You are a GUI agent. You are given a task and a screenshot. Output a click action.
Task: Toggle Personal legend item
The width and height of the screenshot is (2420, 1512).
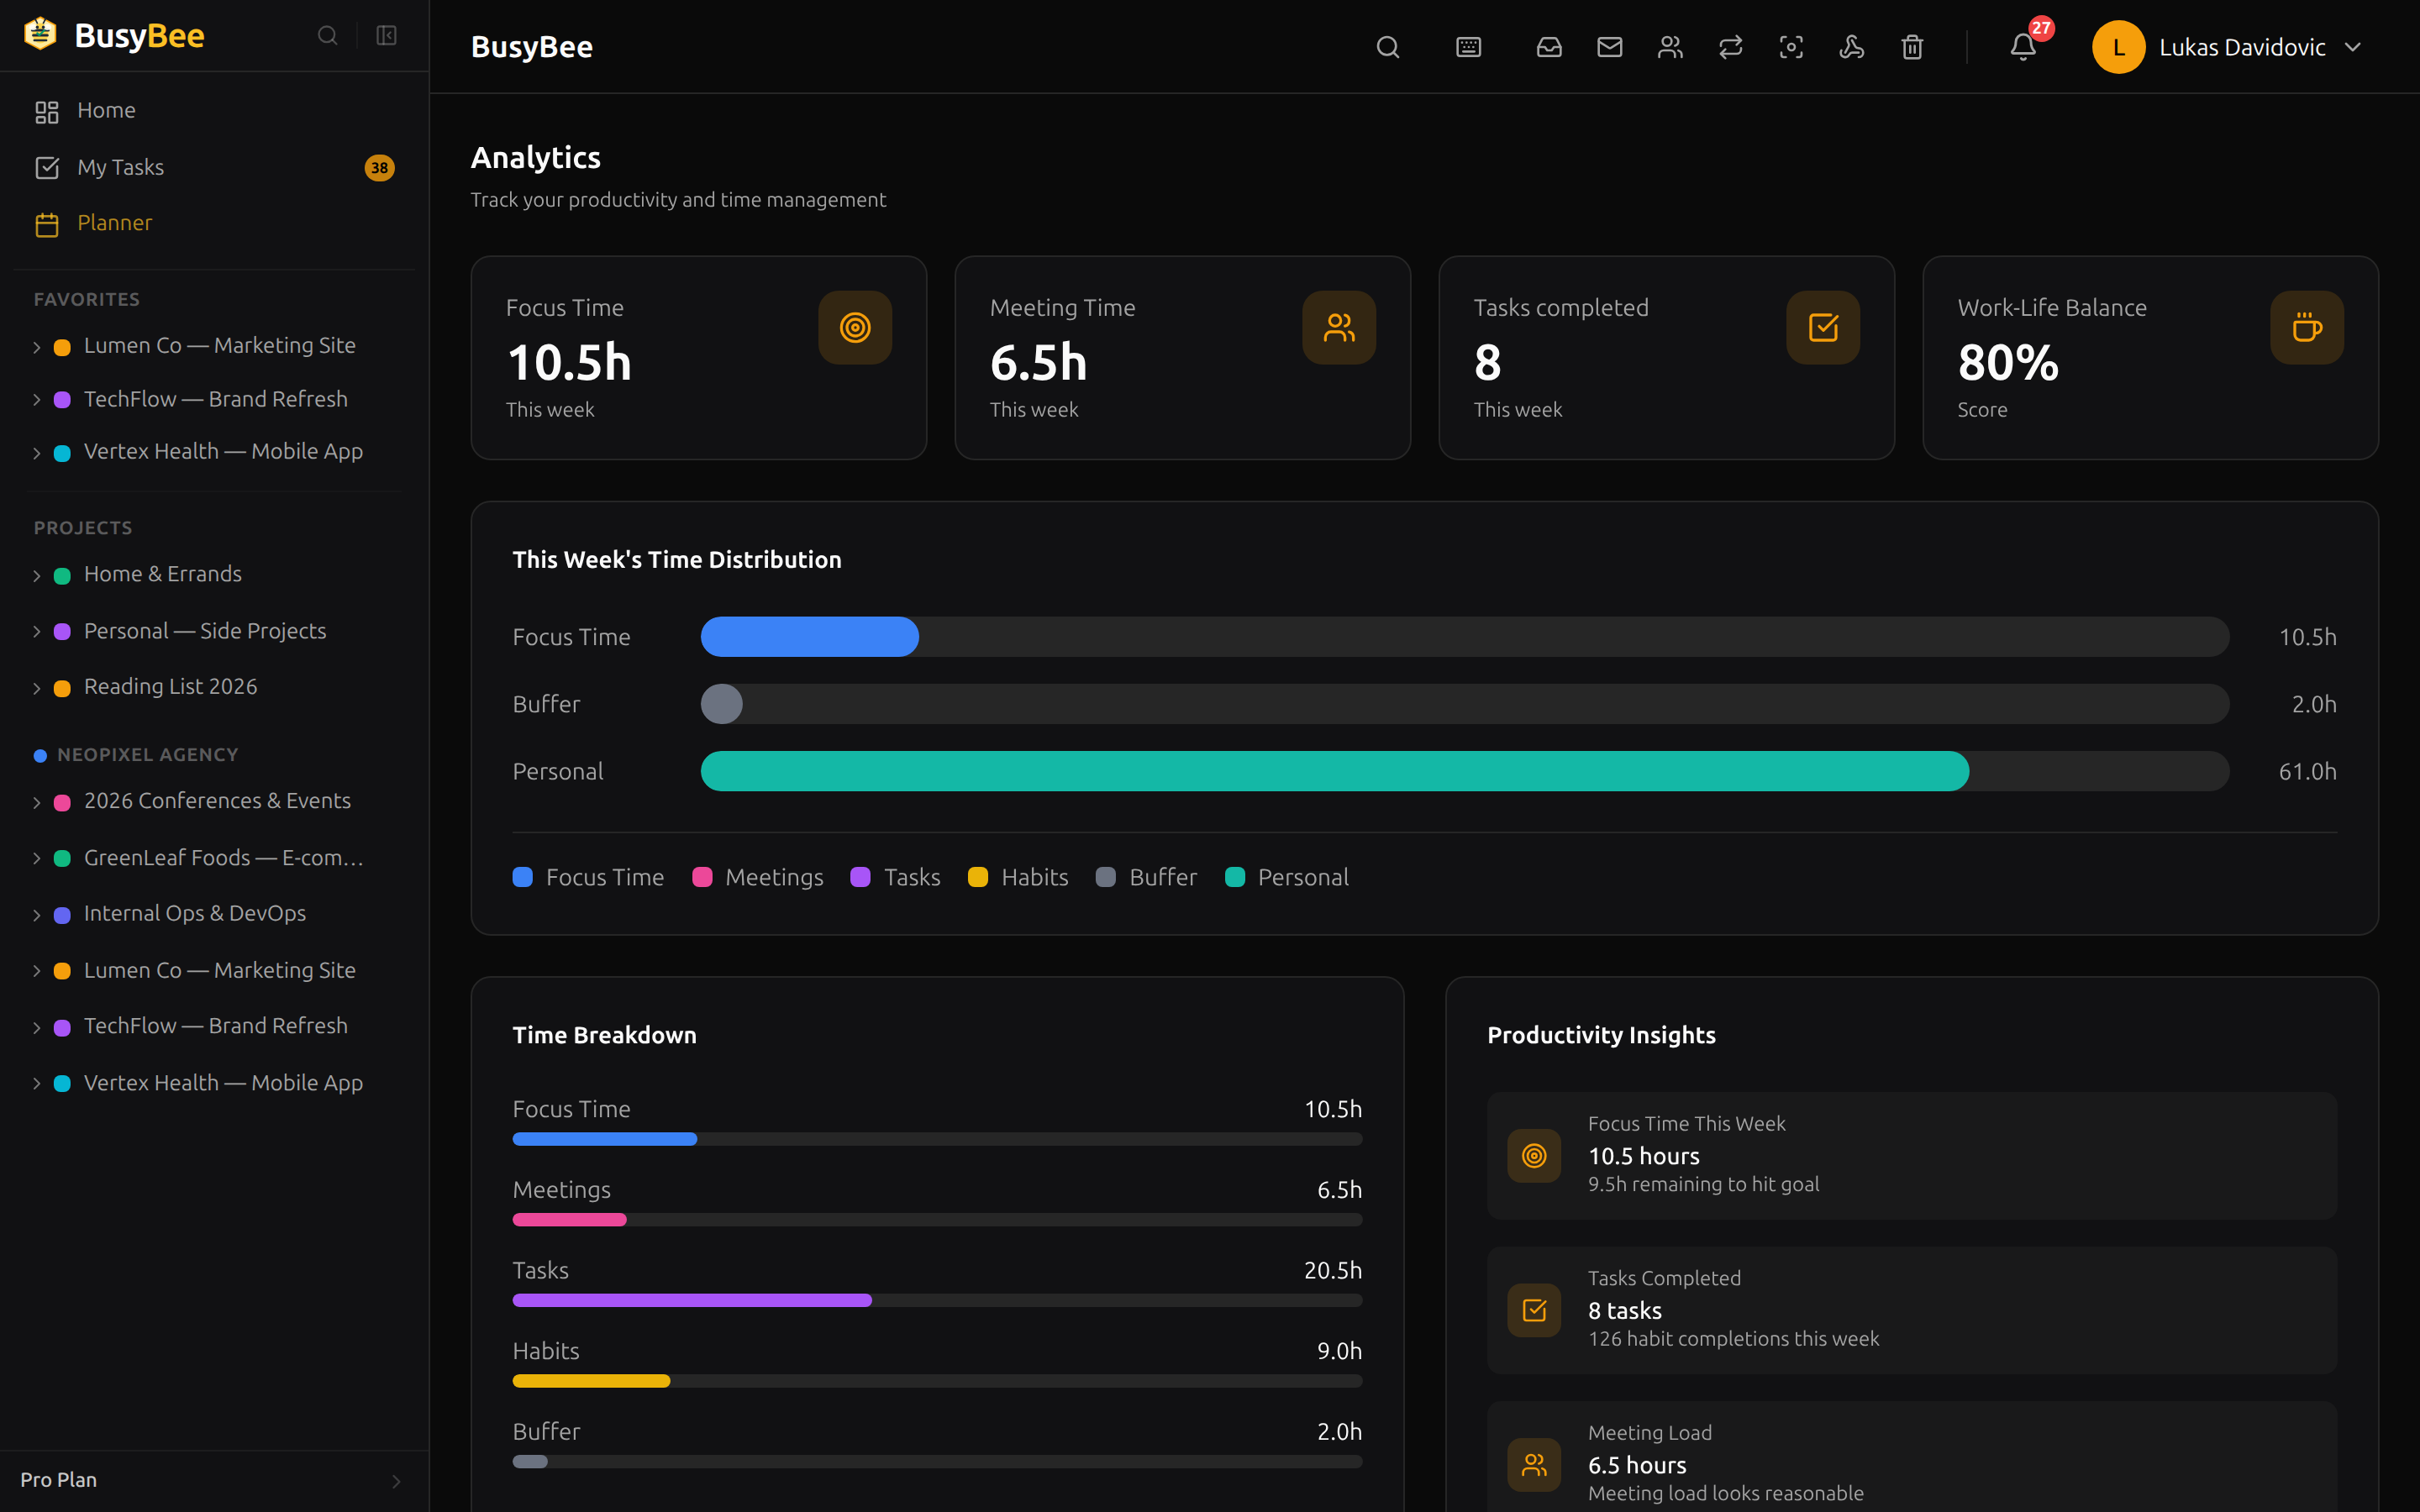[1287, 877]
